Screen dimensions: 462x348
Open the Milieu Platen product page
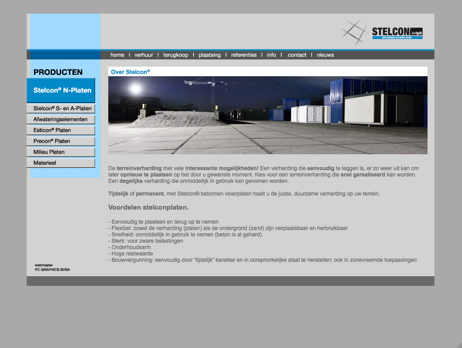pyautogui.click(x=61, y=152)
